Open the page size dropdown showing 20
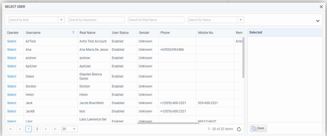Screen dimensions: 327x136 (69, 129)
